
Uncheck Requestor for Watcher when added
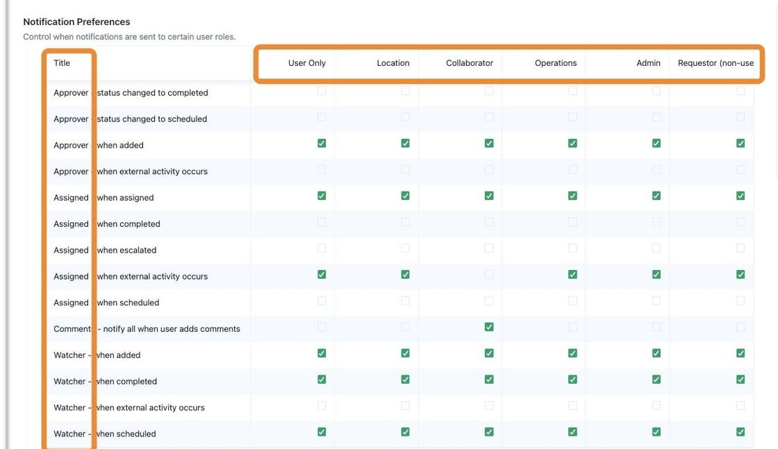coord(740,353)
